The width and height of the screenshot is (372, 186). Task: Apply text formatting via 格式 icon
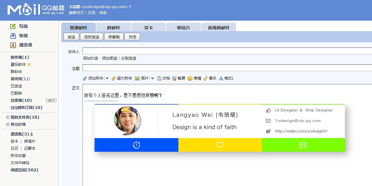point(221,78)
